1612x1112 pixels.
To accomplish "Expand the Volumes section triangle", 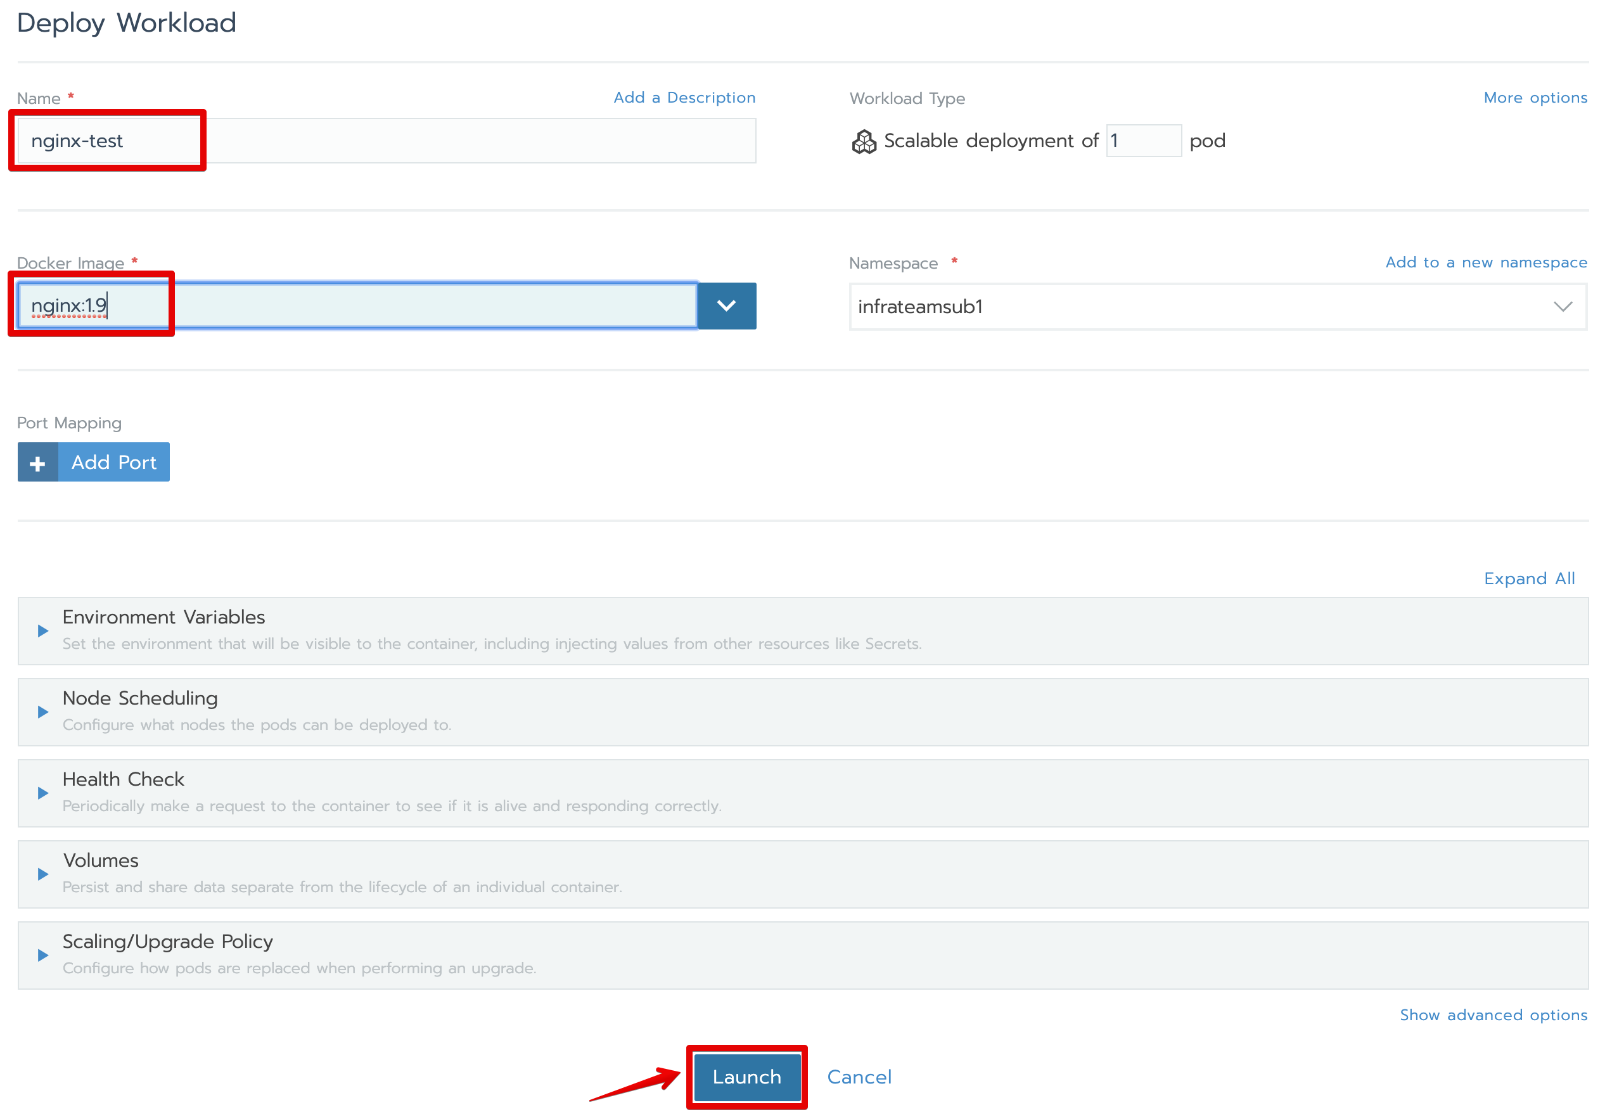I will (43, 874).
